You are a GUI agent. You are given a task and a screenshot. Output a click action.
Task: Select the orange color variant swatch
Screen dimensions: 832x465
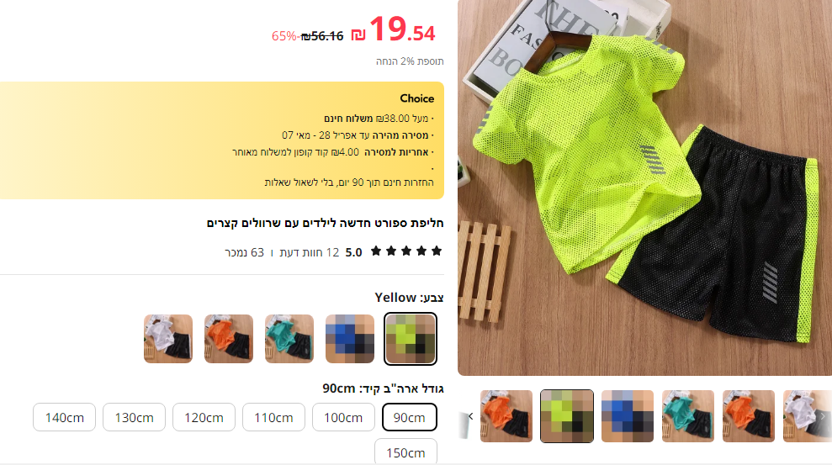click(x=229, y=339)
